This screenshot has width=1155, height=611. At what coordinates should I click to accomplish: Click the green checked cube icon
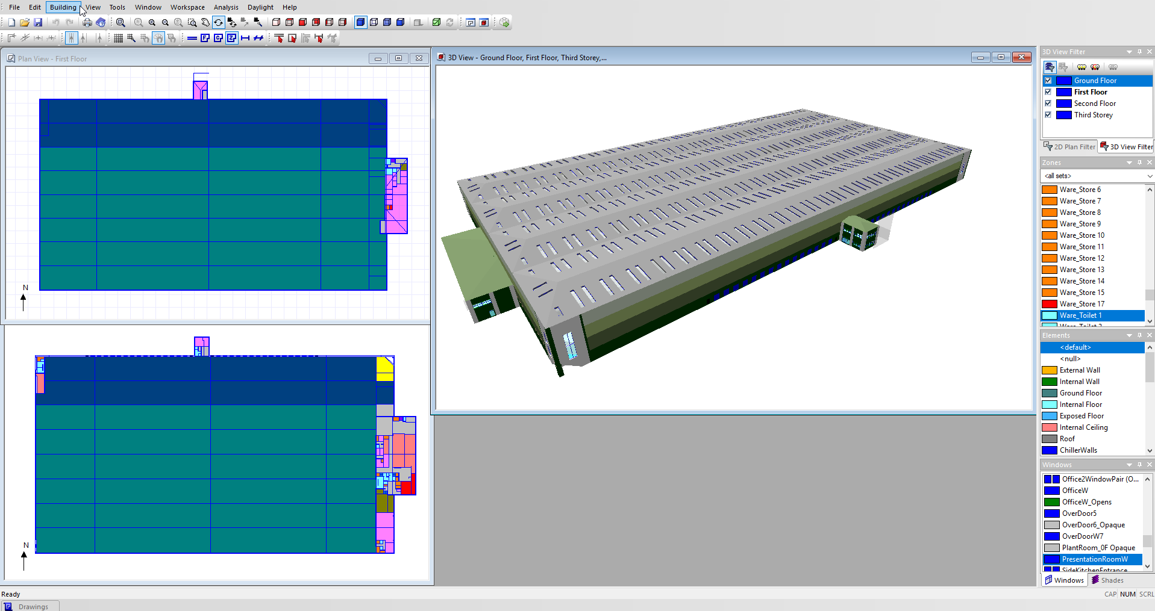click(x=436, y=22)
